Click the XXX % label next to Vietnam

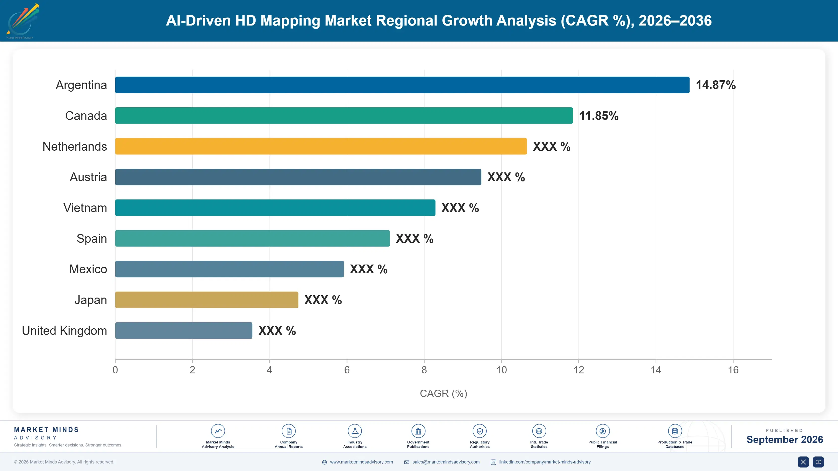(x=460, y=207)
